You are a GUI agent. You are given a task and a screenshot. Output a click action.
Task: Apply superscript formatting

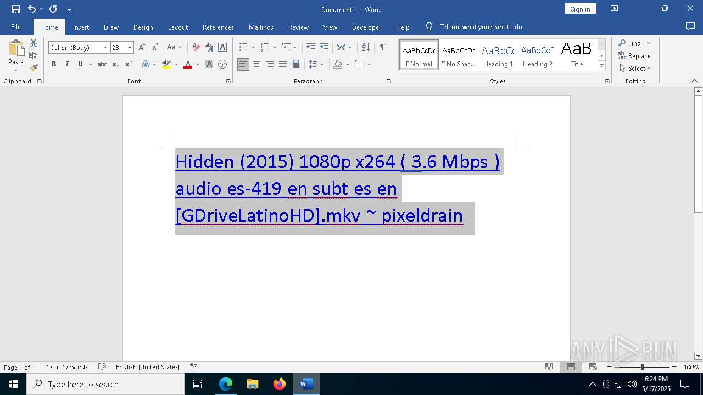[x=129, y=64]
